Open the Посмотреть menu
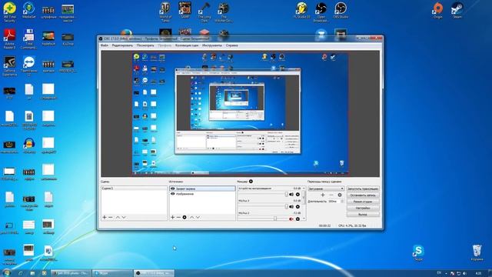This screenshot has height=277, width=492. 145,45
